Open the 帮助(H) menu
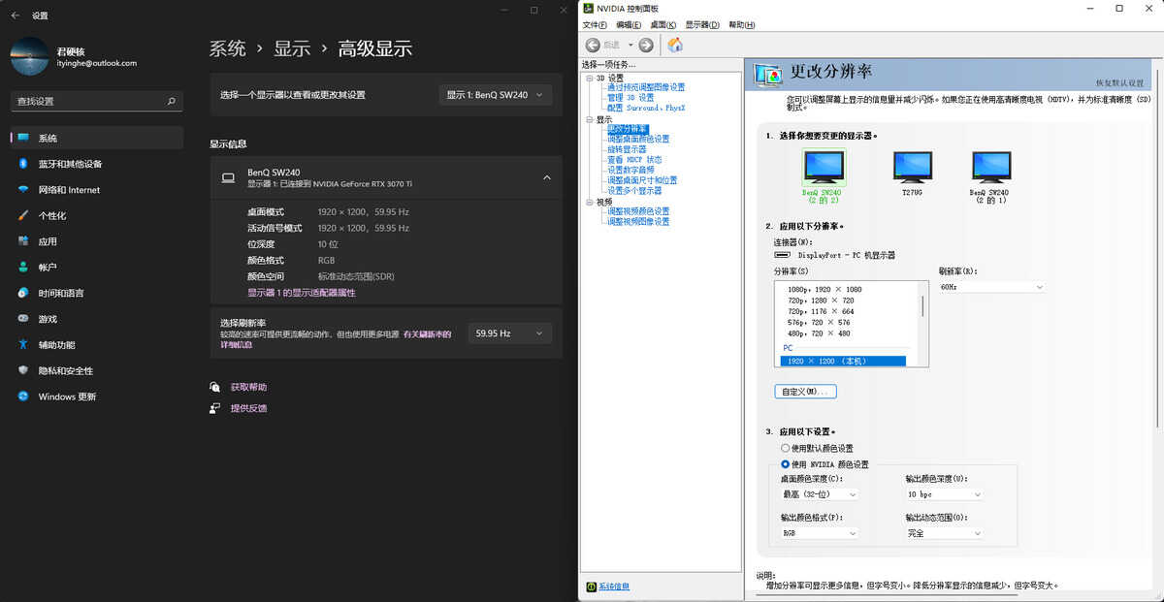This screenshot has height=602, width=1164. click(x=741, y=25)
